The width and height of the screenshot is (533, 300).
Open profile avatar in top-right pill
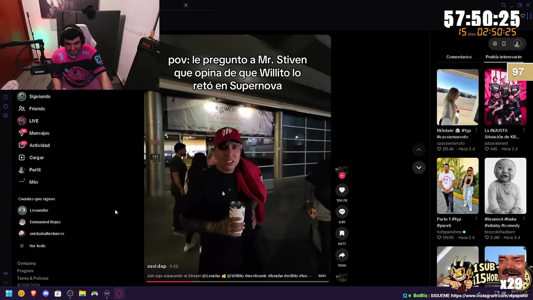coord(517,43)
